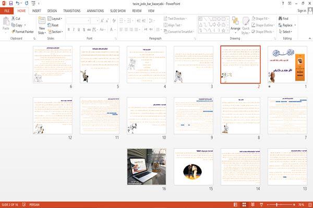
Task: Increase font size with the large A
Action: pyautogui.click(x=102, y=21)
